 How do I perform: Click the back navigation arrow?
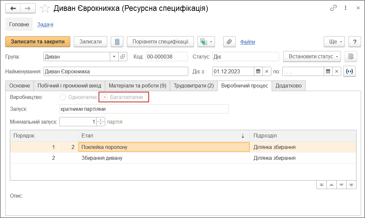[x=13, y=9]
